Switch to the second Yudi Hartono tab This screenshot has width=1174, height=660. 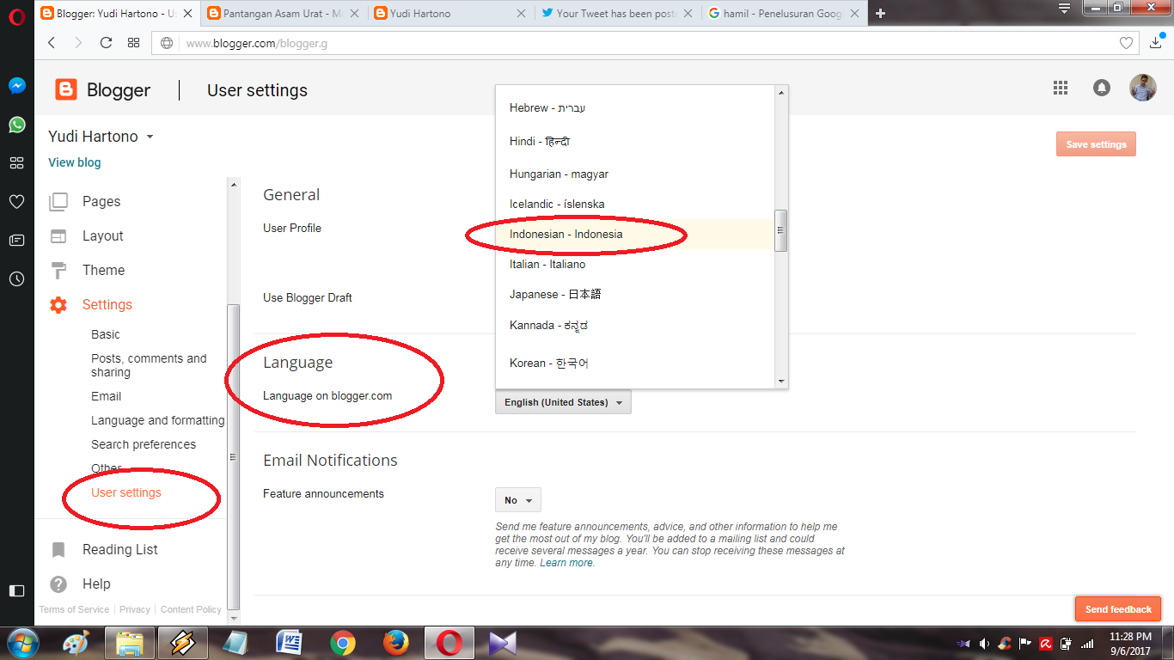pos(451,13)
